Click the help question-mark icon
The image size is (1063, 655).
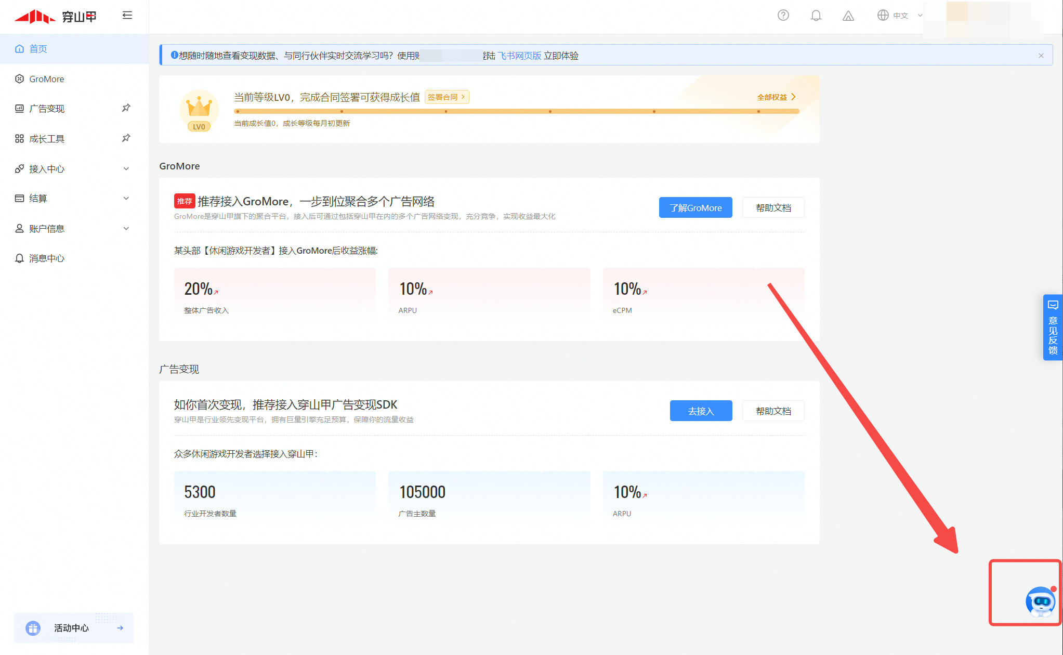click(783, 15)
